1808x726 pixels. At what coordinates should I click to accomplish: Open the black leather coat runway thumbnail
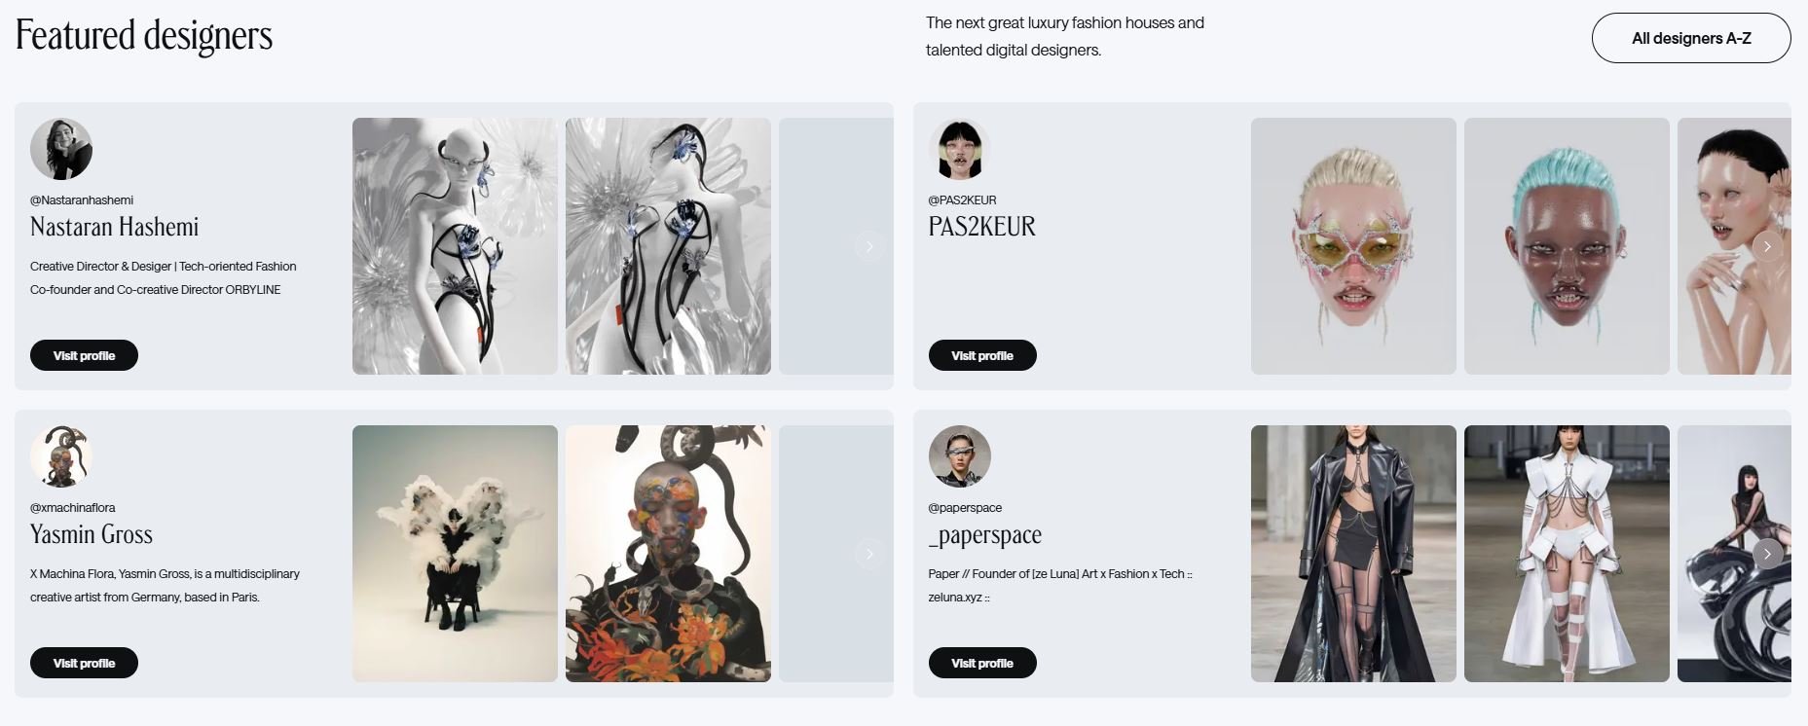pos(1353,554)
